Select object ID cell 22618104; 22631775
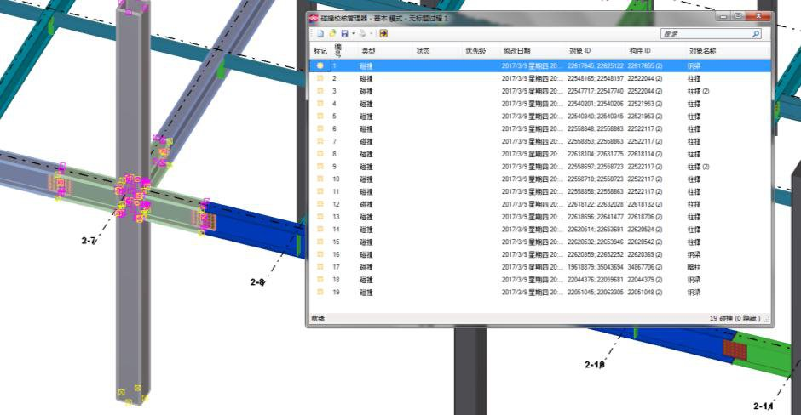 (595, 154)
